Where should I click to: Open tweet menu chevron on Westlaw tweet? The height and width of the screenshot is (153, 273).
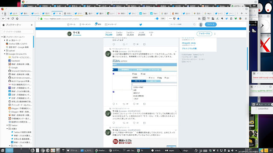(176, 51)
